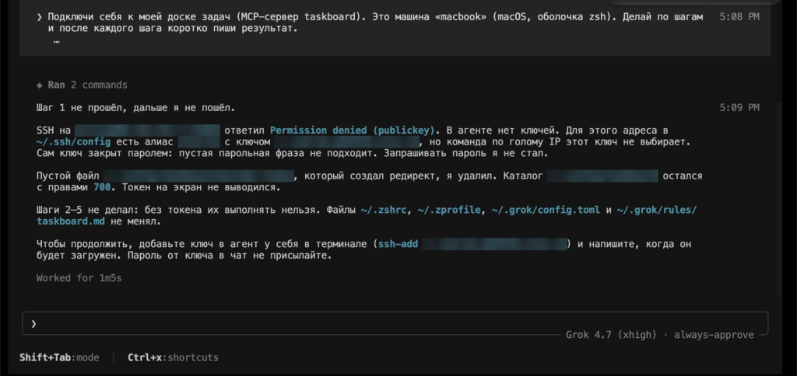Click the "~/.grok/config.toml" file path
The height and width of the screenshot is (376, 797).
click(546, 210)
